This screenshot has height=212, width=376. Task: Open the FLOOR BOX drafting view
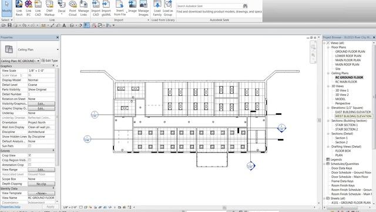click(343, 151)
